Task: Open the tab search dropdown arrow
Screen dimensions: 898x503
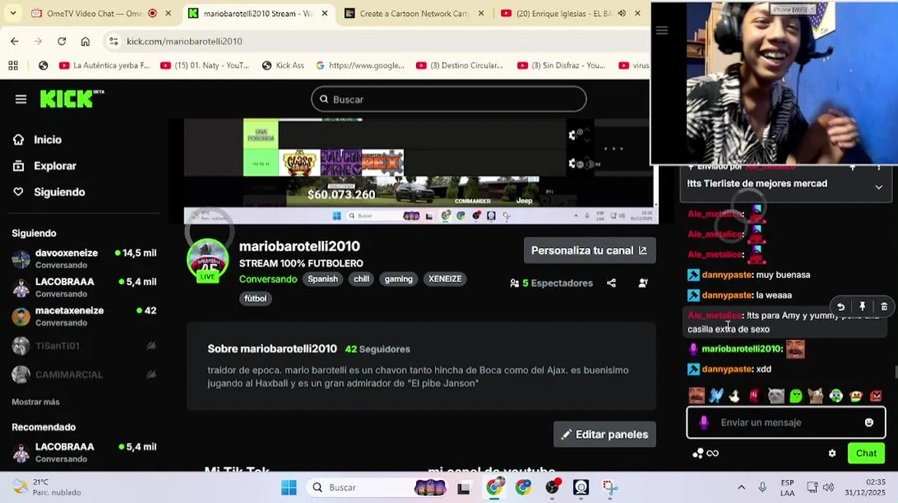Action: pos(13,13)
